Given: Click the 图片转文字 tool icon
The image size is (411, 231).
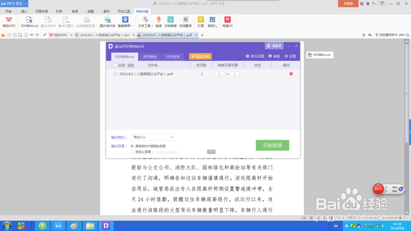Looking at the screenshot, I should coord(107,22).
